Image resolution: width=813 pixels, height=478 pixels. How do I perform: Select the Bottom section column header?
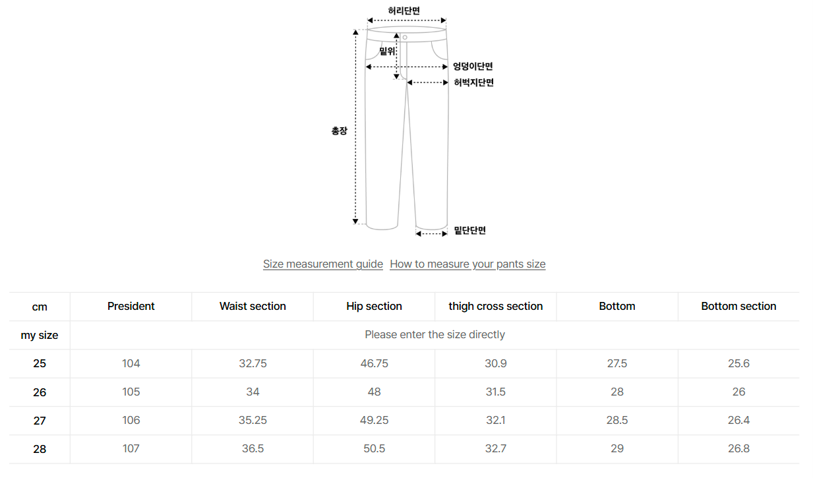point(738,307)
